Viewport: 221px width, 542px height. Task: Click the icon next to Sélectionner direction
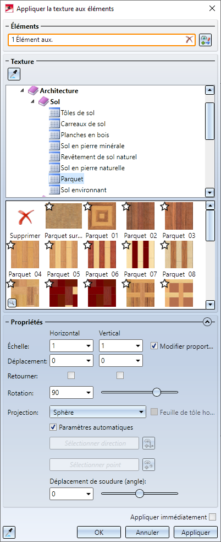click(149, 443)
